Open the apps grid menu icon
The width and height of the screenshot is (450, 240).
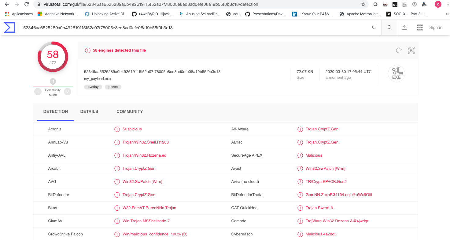[420, 27]
